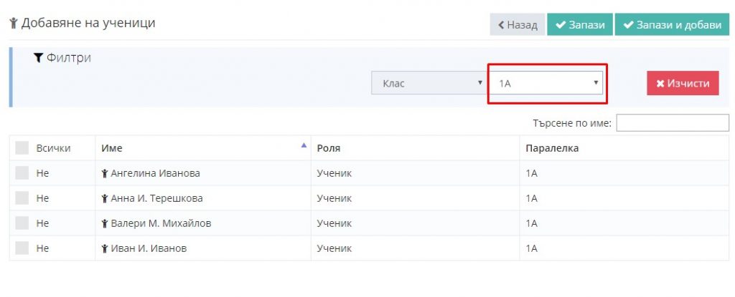Clear filters with Изчисти button
735x297 pixels.
coord(683,83)
